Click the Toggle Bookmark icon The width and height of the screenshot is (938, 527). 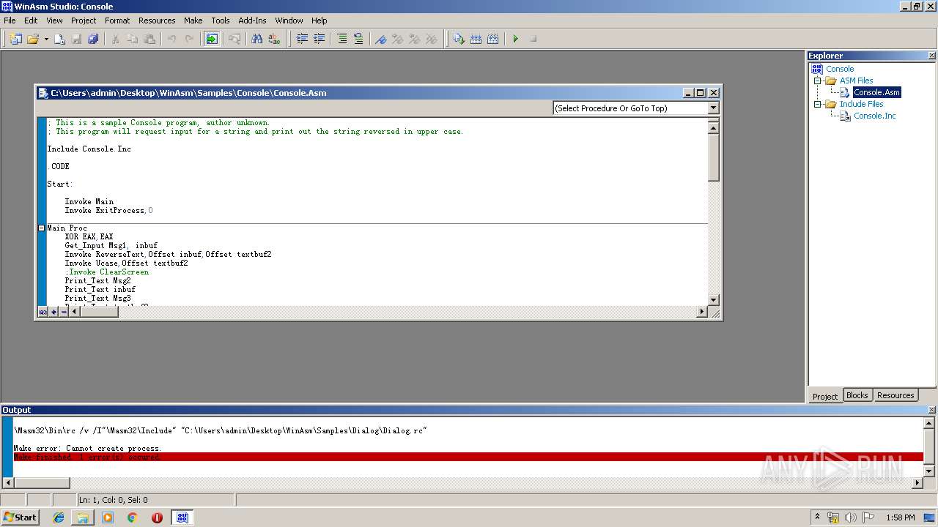pos(380,39)
